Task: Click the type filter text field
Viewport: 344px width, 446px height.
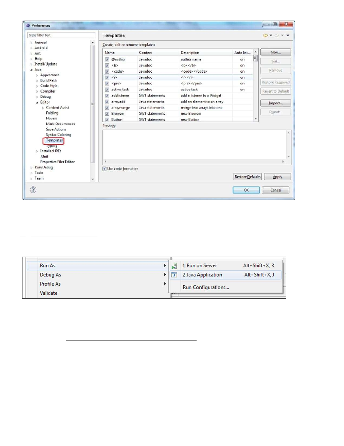Action: pos(61,35)
